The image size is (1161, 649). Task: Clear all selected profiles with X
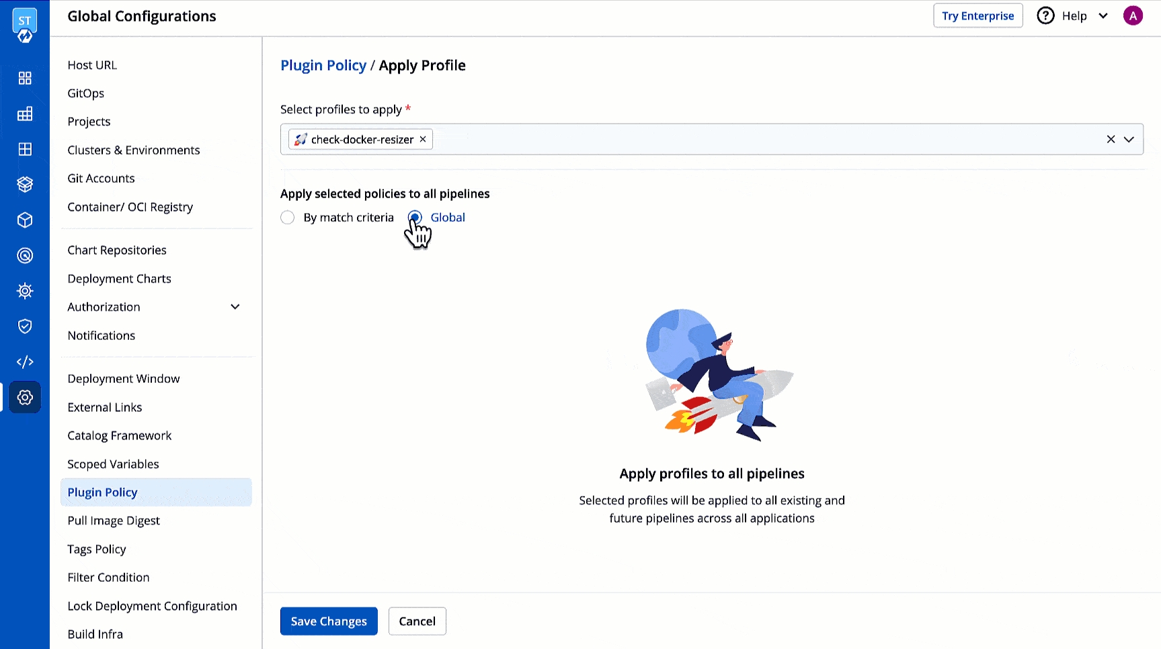click(1111, 139)
